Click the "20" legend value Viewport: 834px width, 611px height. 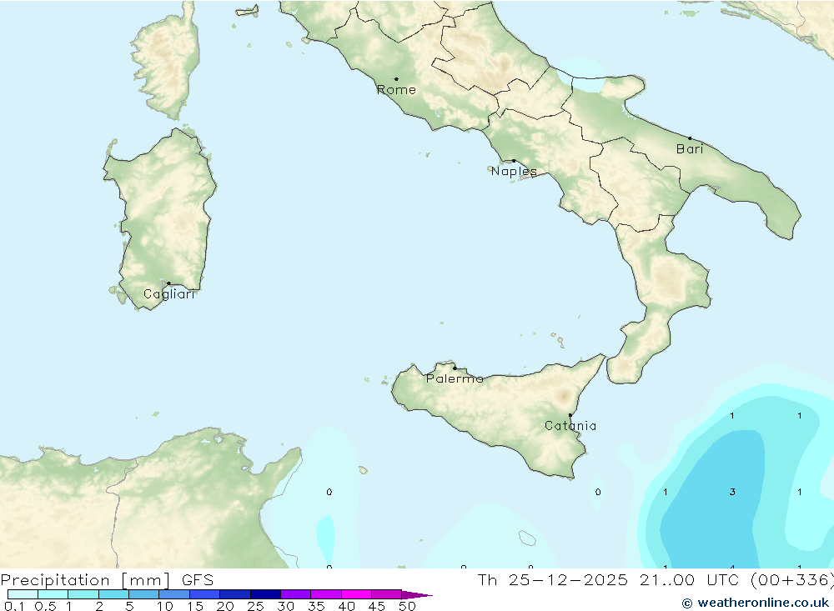pos(225,606)
